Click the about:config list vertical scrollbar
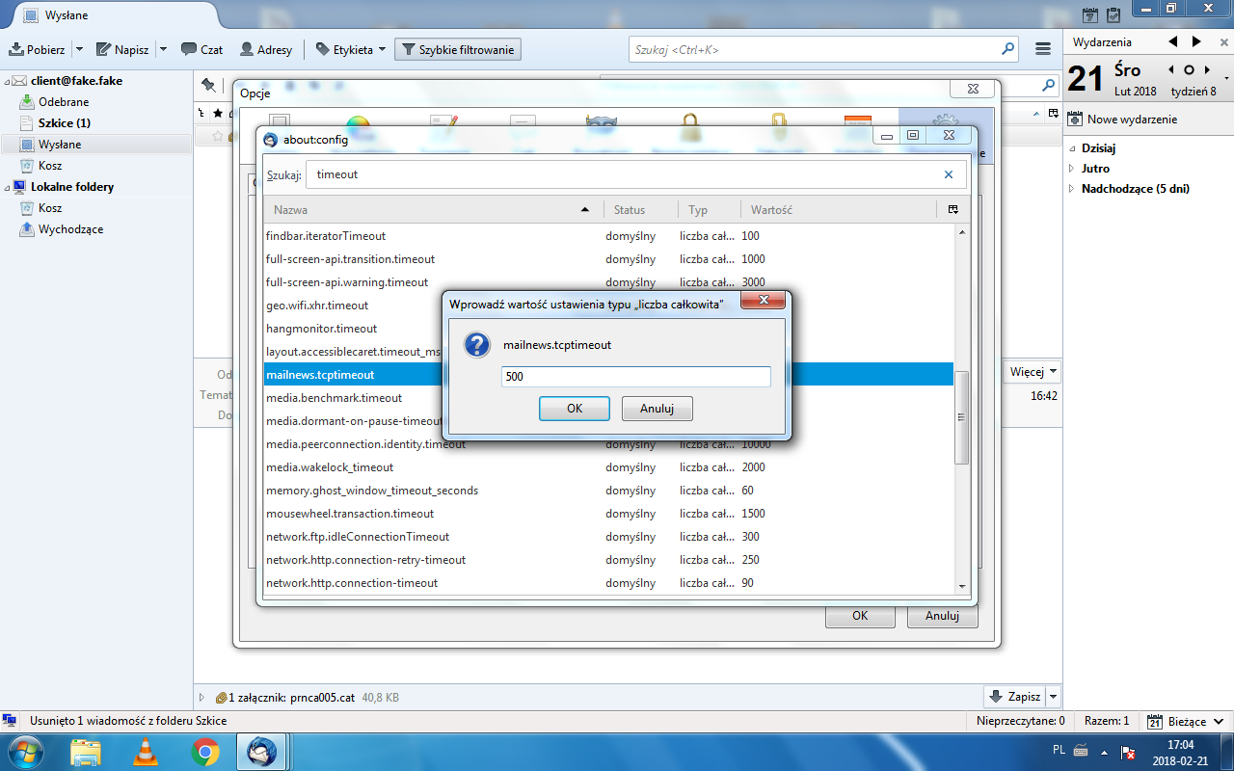1234x771 pixels. click(961, 409)
